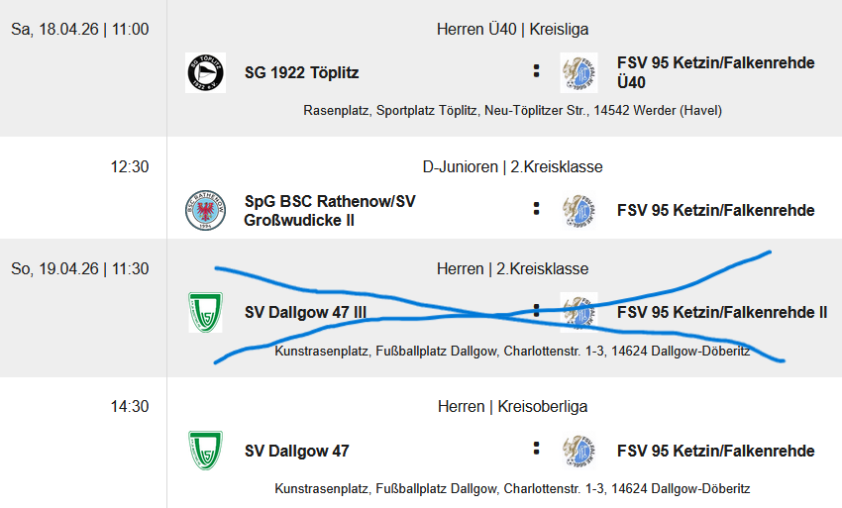842x508 pixels.
Task: Select the Herren | Kreisoberliga competition heading
Action: tap(512, 407)
